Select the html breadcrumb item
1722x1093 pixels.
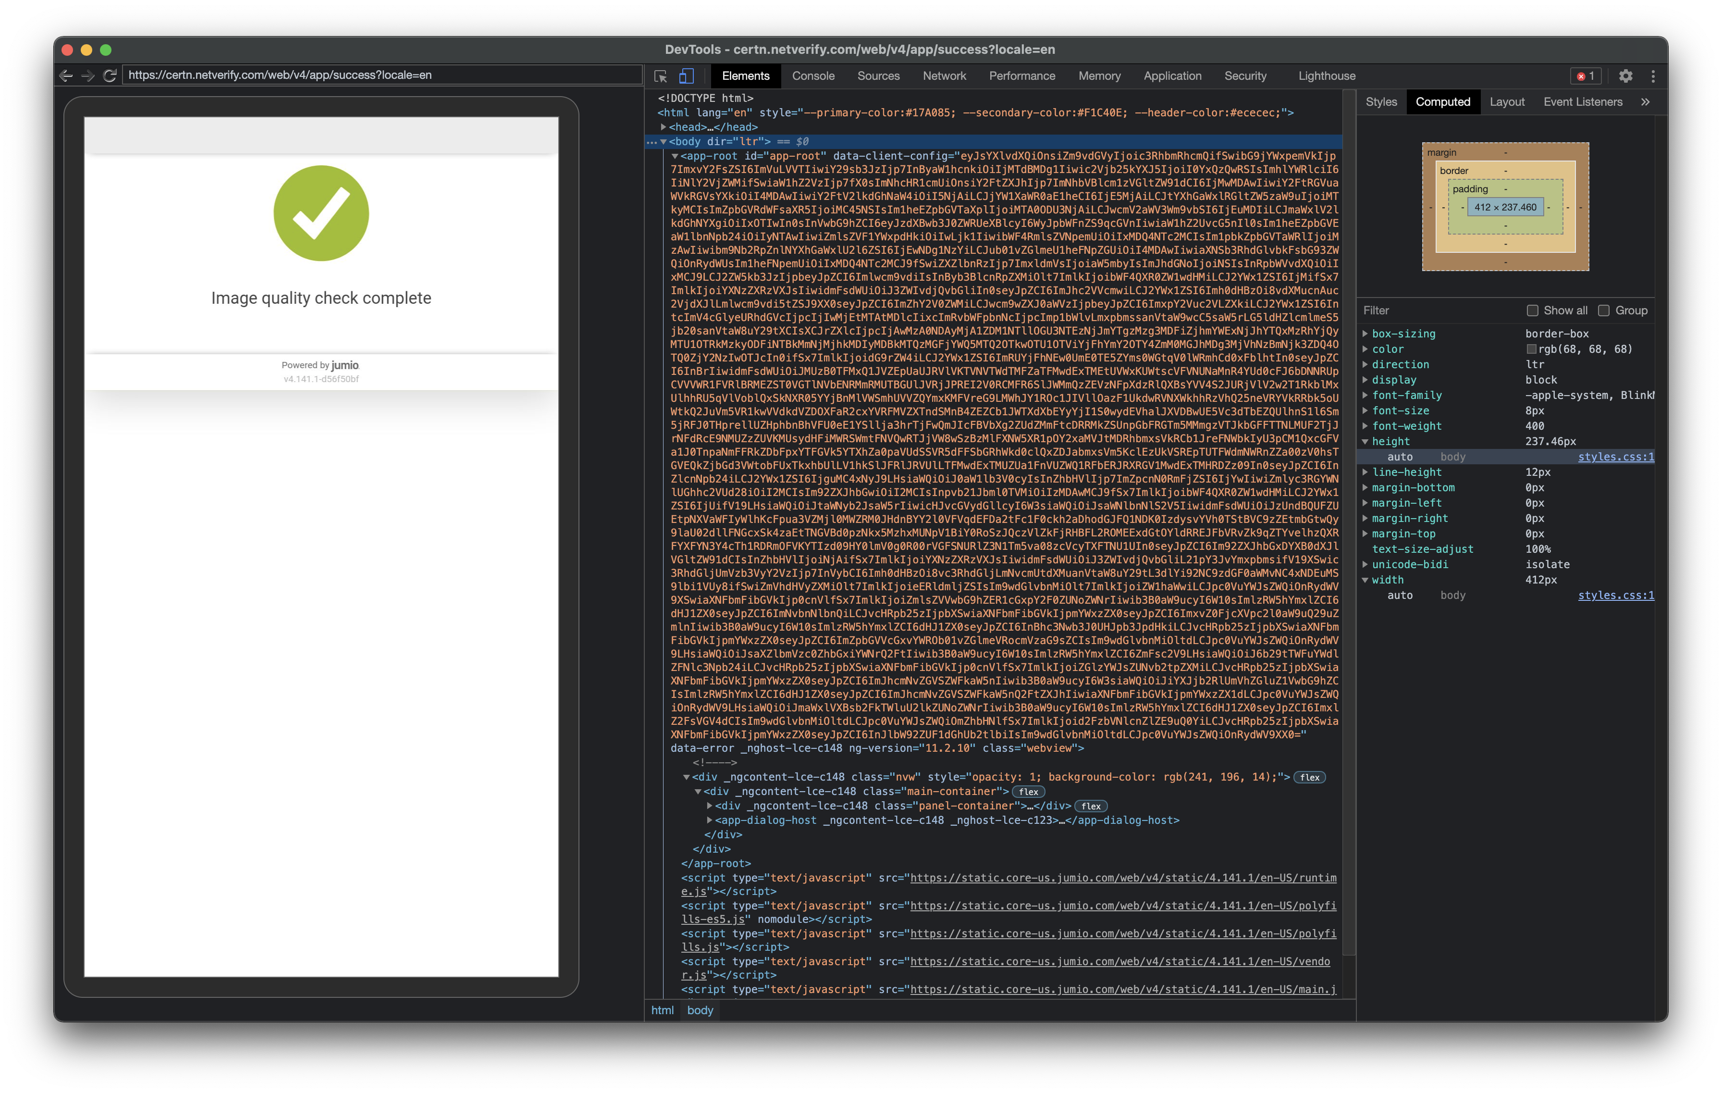coord(662,1010)
